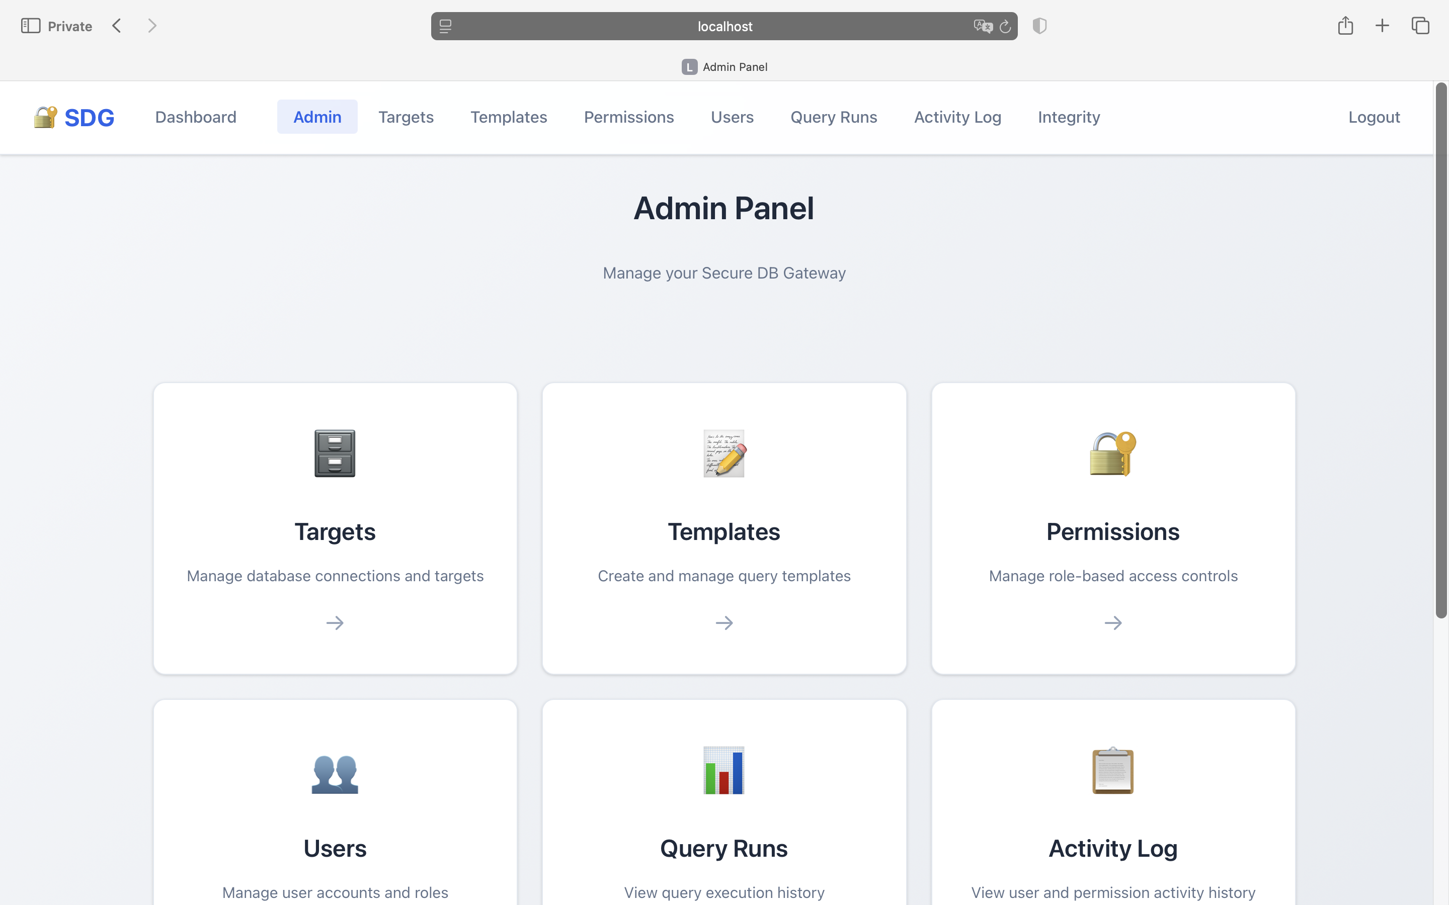Viewport: 1449px width, 905px height.
Task: Open the Integrity section from the navbar
Action: click(1068, 117)
